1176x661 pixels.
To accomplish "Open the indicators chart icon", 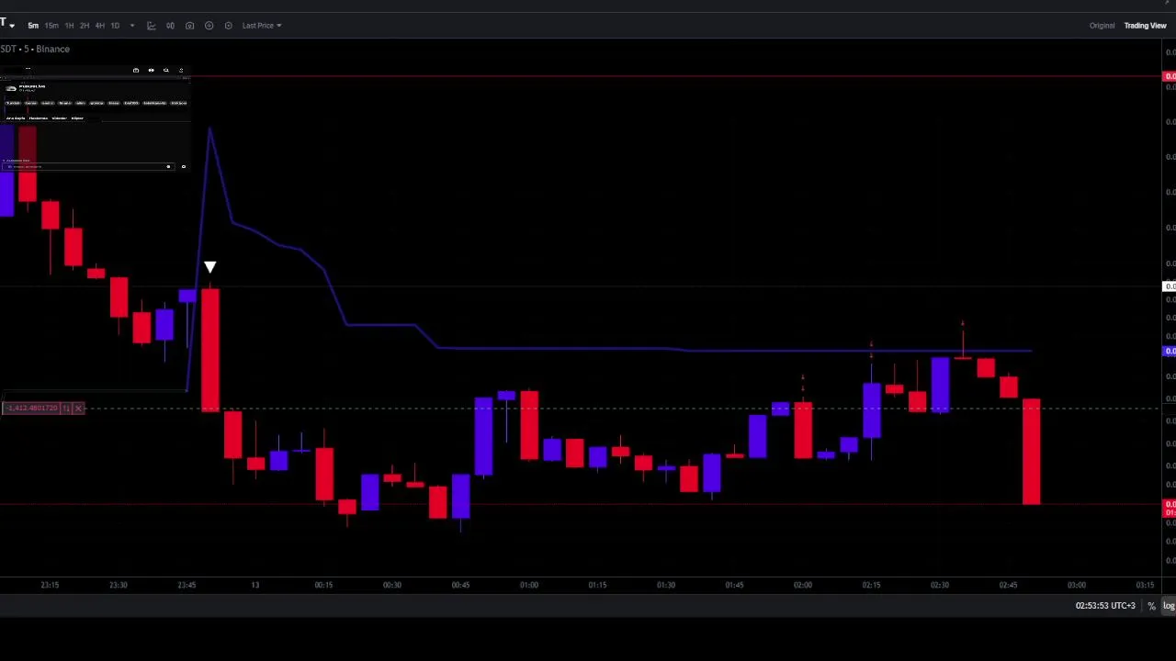I will tap(152, 26).
